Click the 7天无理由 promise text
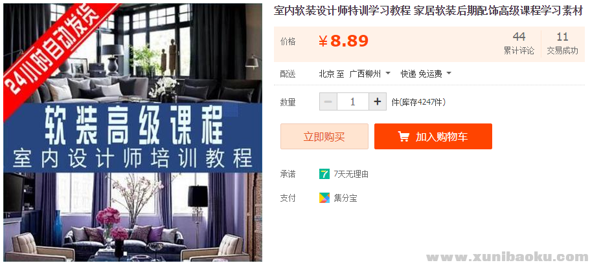This screenshot has height=265, width=590. point(350,174)
